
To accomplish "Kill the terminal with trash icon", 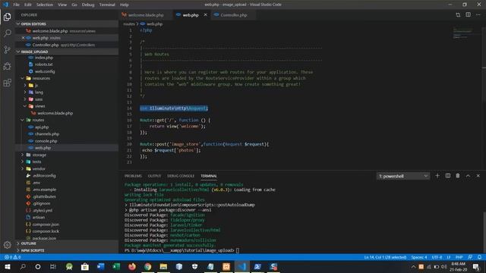I will point(458,176).
